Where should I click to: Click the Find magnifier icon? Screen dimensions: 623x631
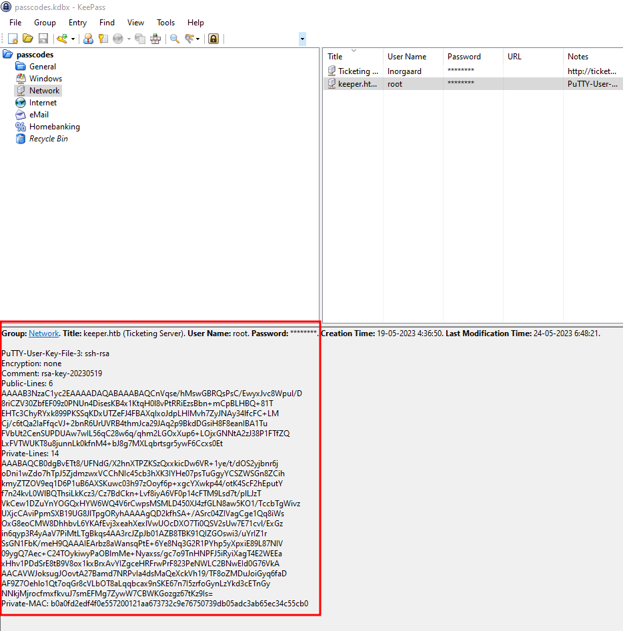coord(174,39)
